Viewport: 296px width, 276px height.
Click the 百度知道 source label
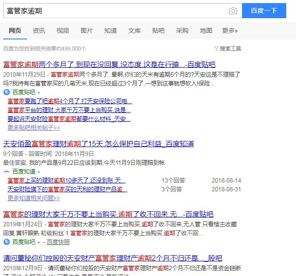(x=24, y=171)
